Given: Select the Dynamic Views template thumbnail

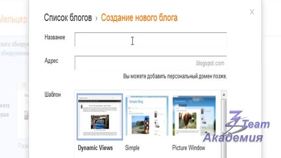Looking at the screenshot, I should 100,117.
